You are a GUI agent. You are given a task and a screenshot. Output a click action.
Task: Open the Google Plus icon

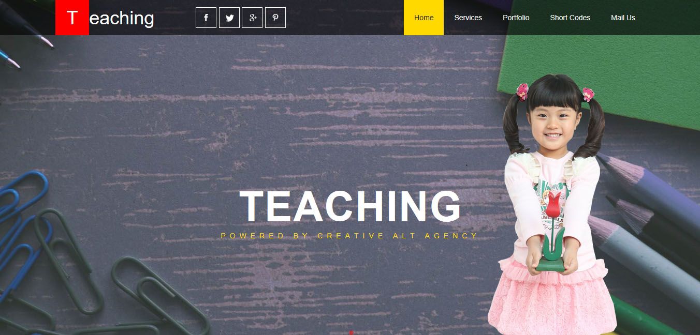point(252,18)
